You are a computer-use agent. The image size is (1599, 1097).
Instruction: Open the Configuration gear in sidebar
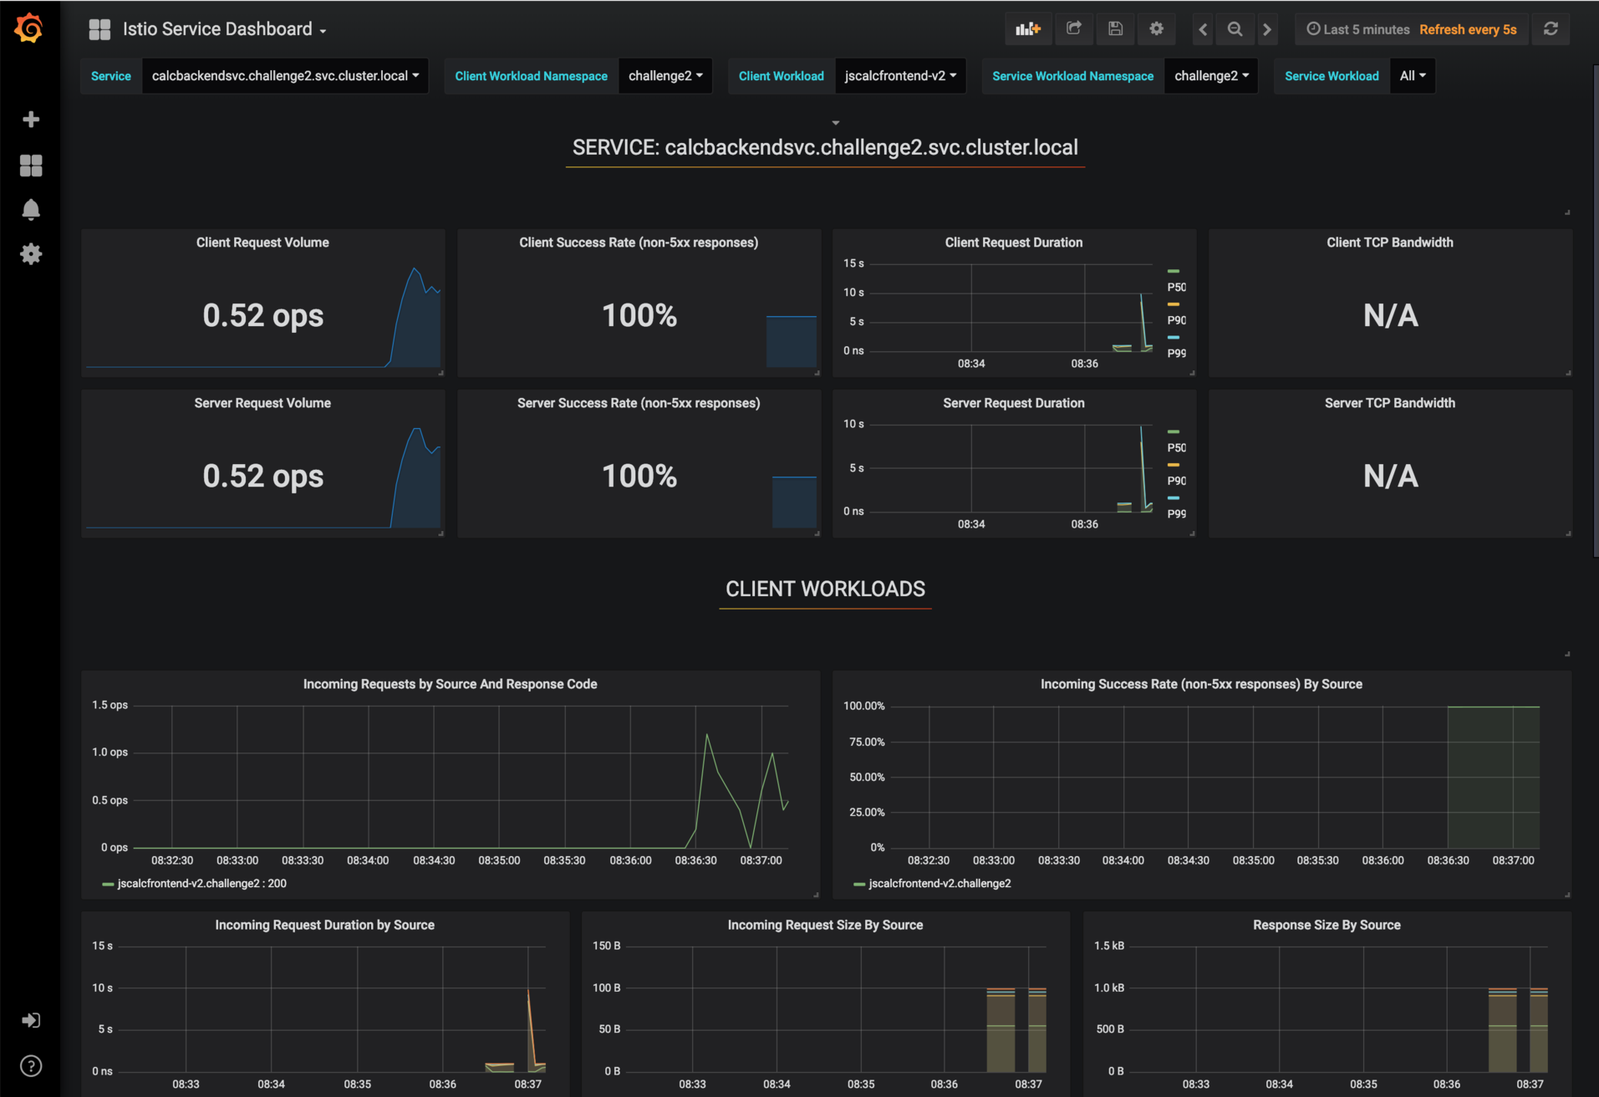click(x=31, y=254)
